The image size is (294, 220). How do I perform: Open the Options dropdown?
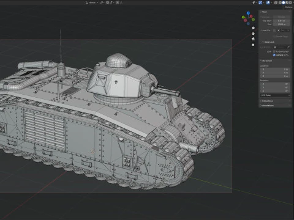pyautogui.click(x=289, y=7)
